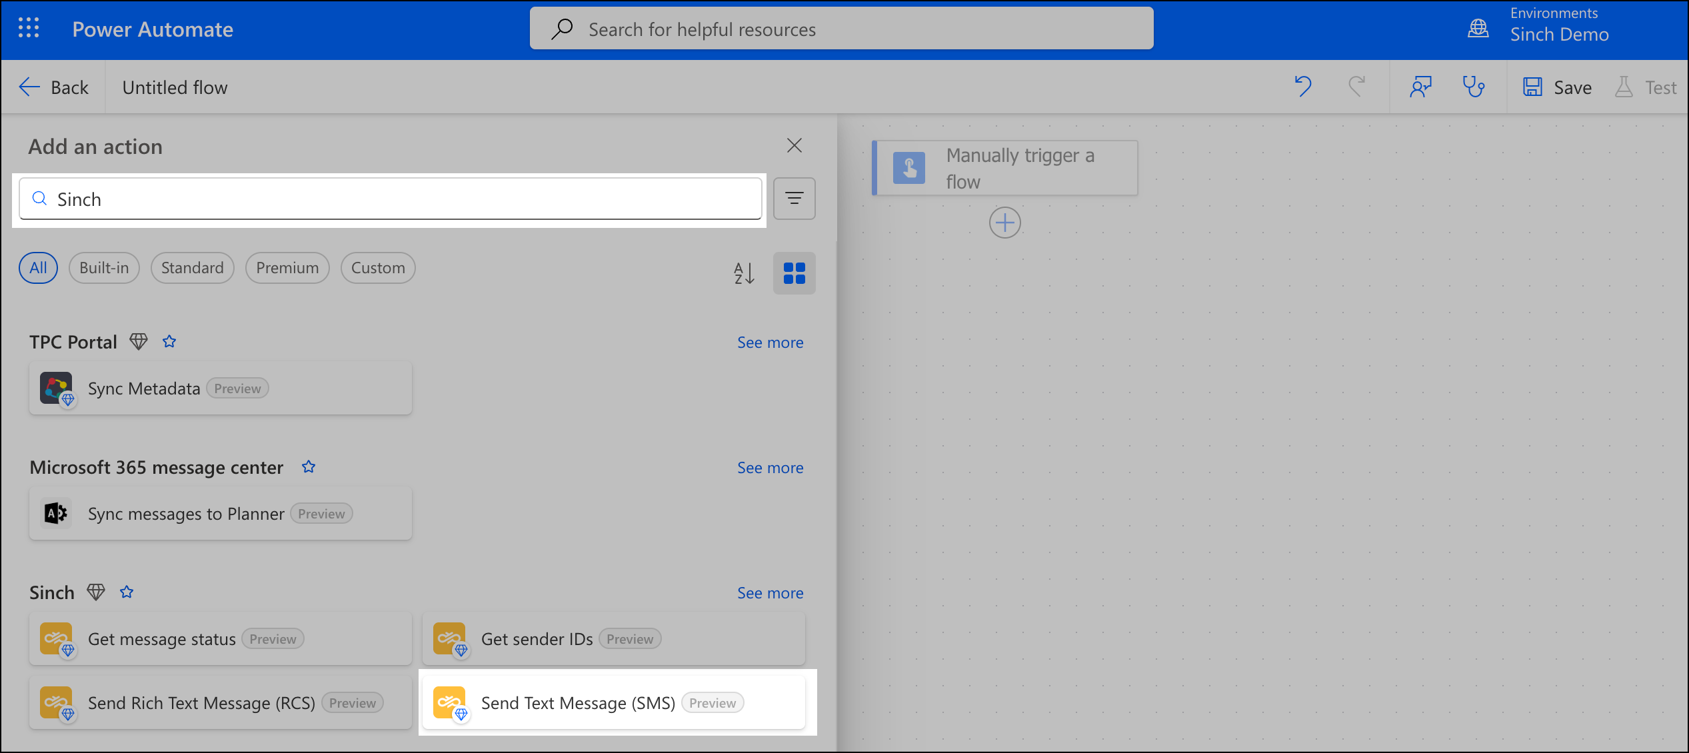The image size is (1689, 753).
Task: Click the Send Text Message (SMS) icon
Action: [x=449, y=703]
